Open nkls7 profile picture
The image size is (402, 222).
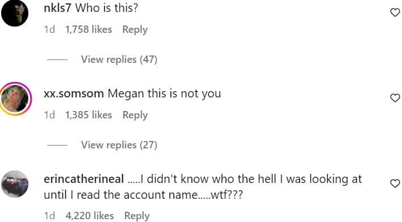tap(15, 13)
